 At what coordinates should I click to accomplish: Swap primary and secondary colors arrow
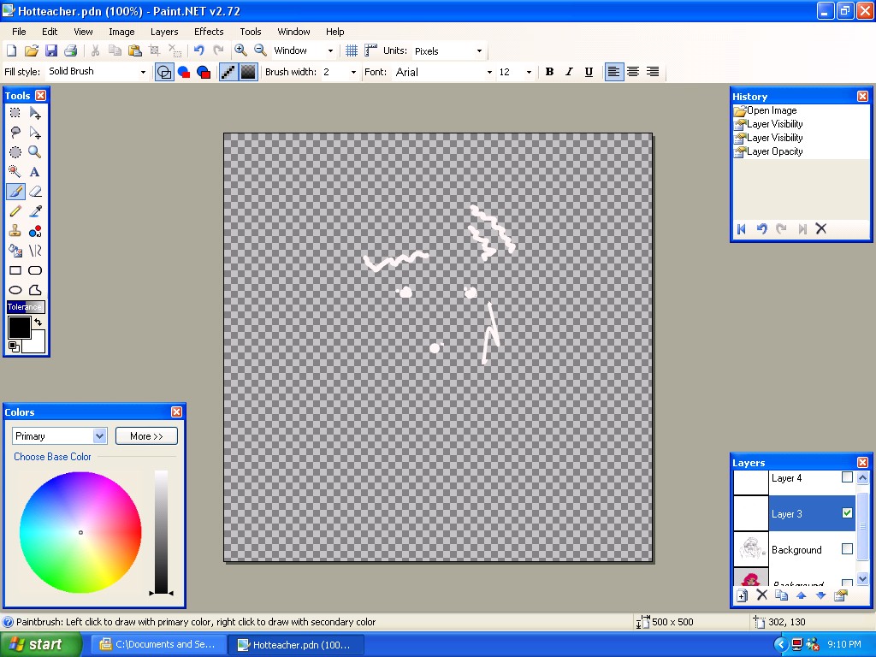click(38, 323)
